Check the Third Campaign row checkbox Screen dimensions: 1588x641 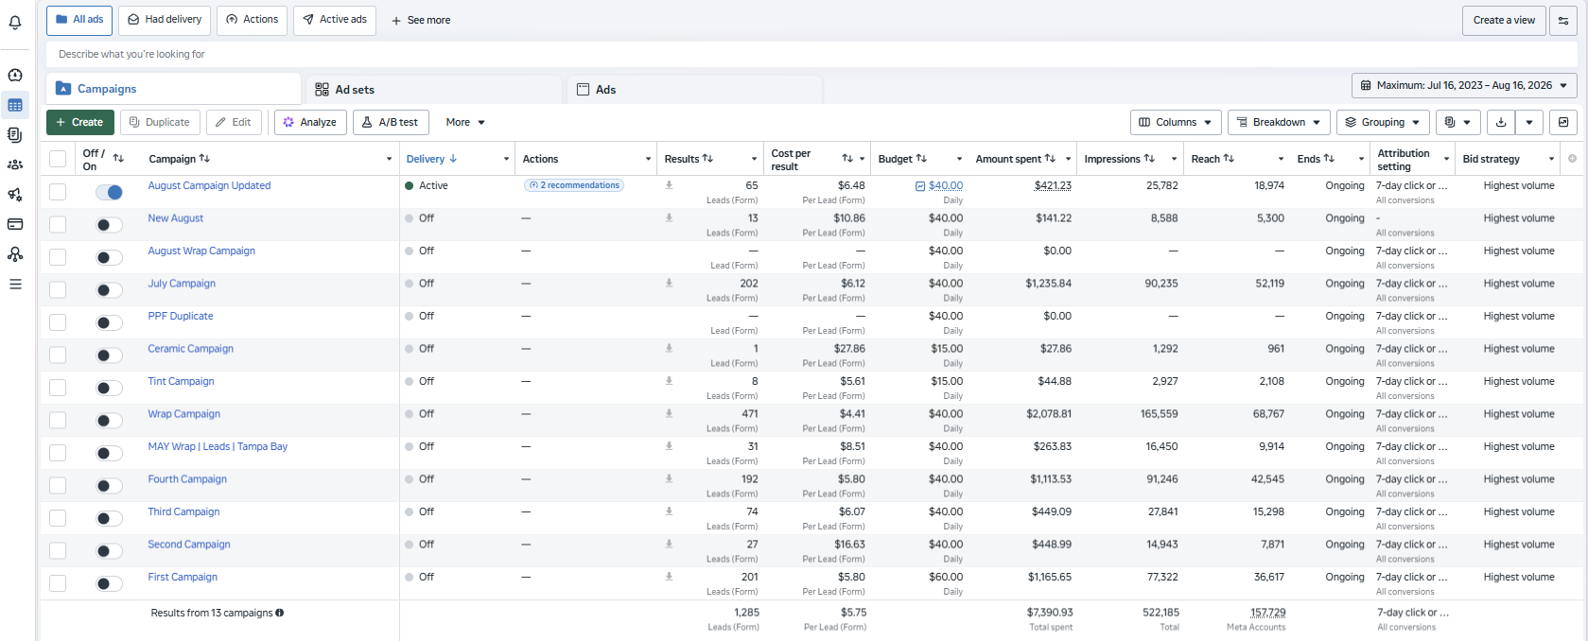click(58, 518)
